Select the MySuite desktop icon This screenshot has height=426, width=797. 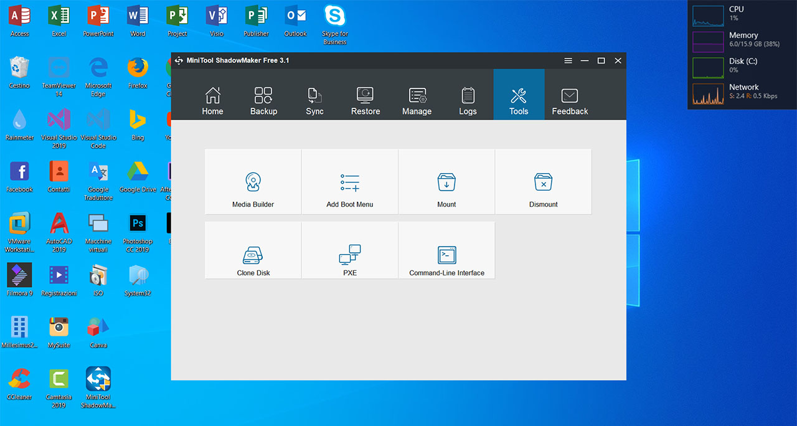59,332
